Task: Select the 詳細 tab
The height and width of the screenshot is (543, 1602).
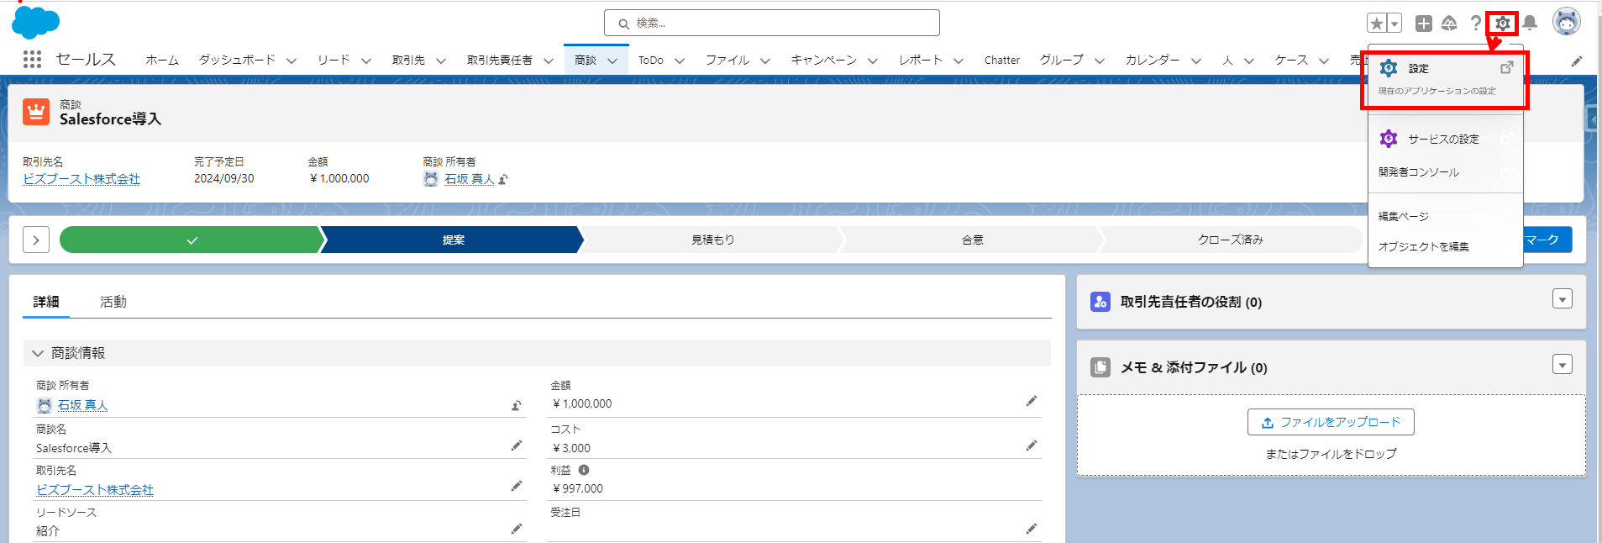Action: 46,302
